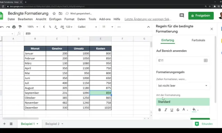The image size is (222, 133).
Task: Open a new browser tab
Action: coord(26,2)
